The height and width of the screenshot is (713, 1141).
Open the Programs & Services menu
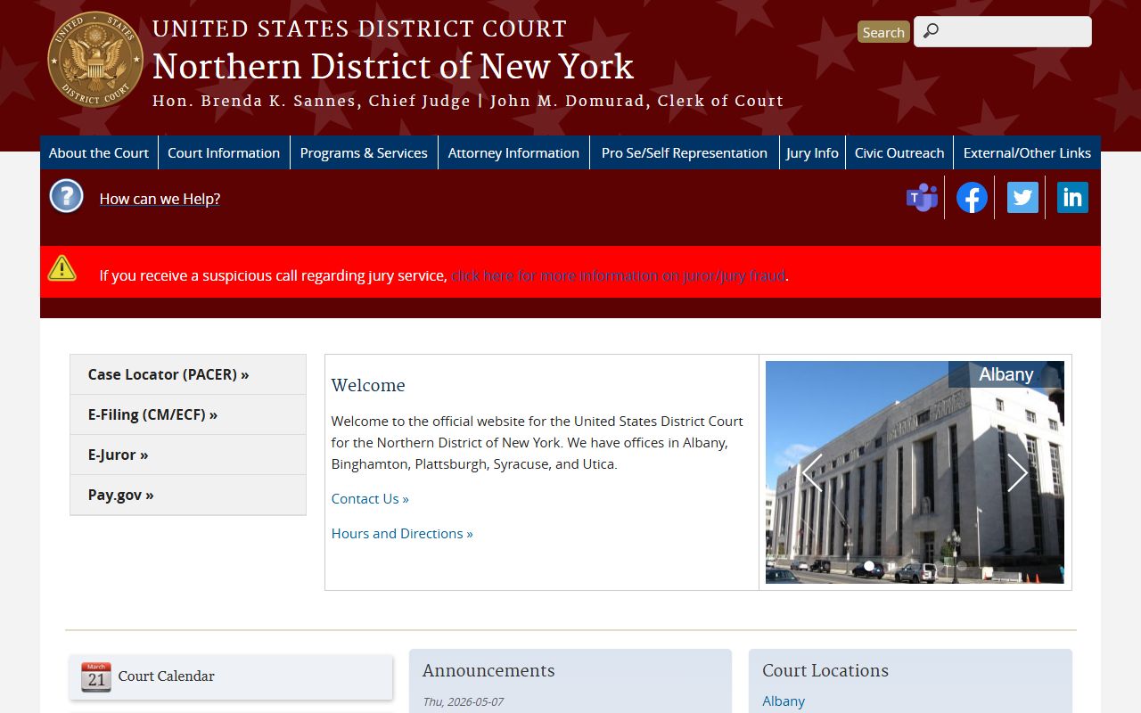(364, 152)
